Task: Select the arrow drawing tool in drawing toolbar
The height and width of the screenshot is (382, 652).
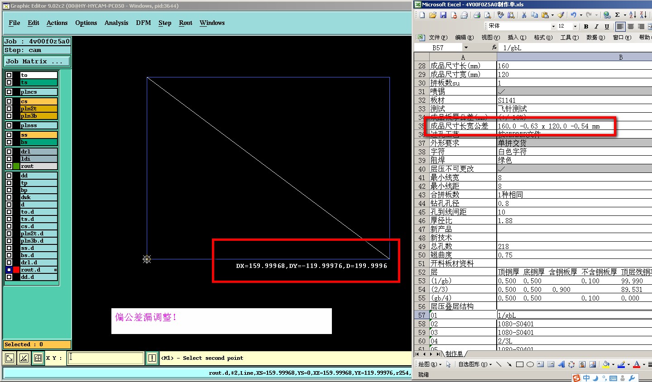Action: point(509,364)
